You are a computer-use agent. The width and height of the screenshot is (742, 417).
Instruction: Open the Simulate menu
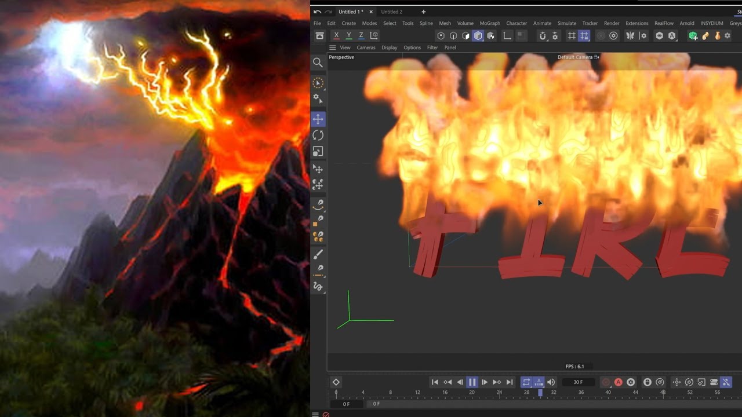pos(567,23)
